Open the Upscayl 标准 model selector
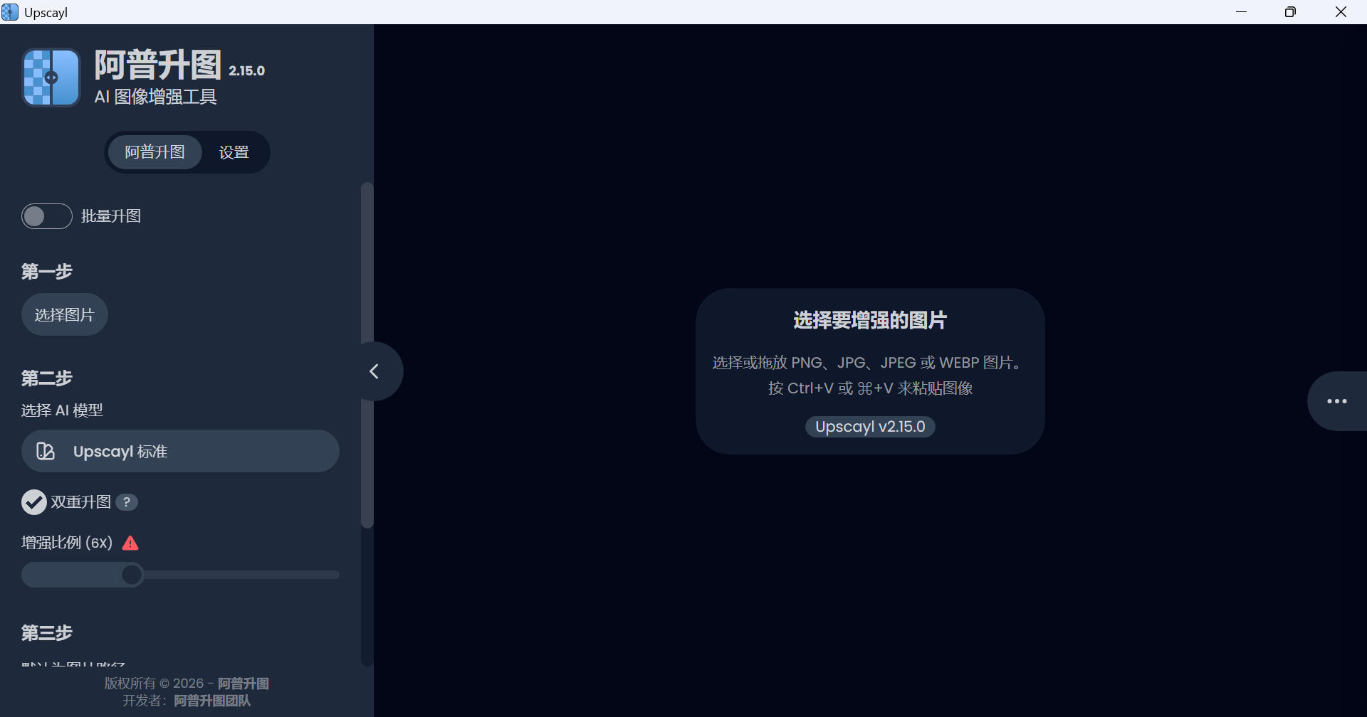Viewport: 1367px width, 717px height. (x=180, y=451)
